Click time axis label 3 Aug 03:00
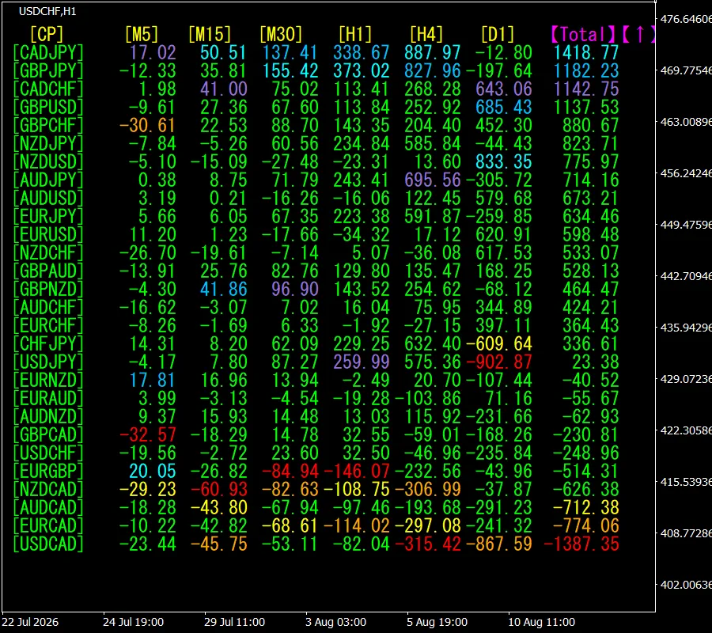This screenshot has height=633, width=712. (335, 622)
